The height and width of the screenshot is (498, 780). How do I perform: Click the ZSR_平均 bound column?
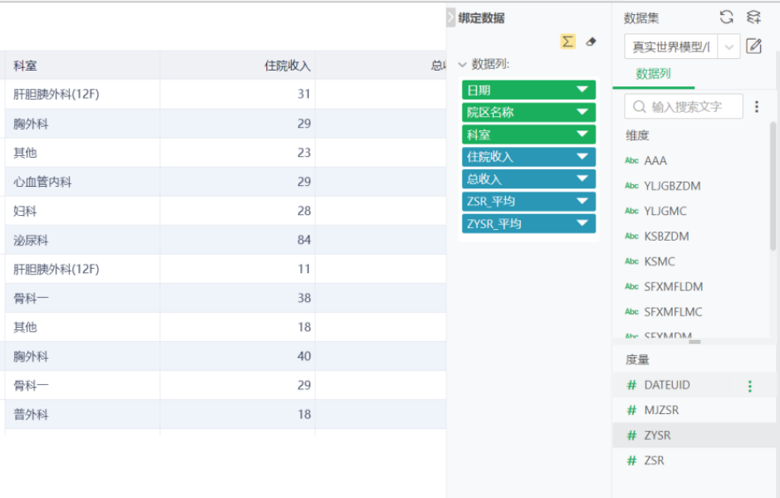click(x=529, y=201)
